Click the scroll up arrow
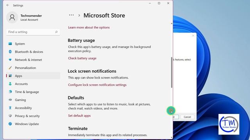The image size is (250, 140). coord(171,23)
